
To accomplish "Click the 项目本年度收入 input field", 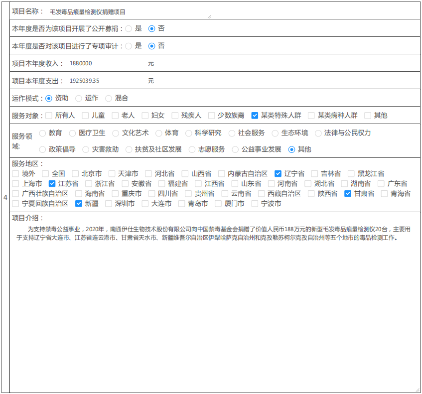I will pyautogui.click(x=106, y=64).
